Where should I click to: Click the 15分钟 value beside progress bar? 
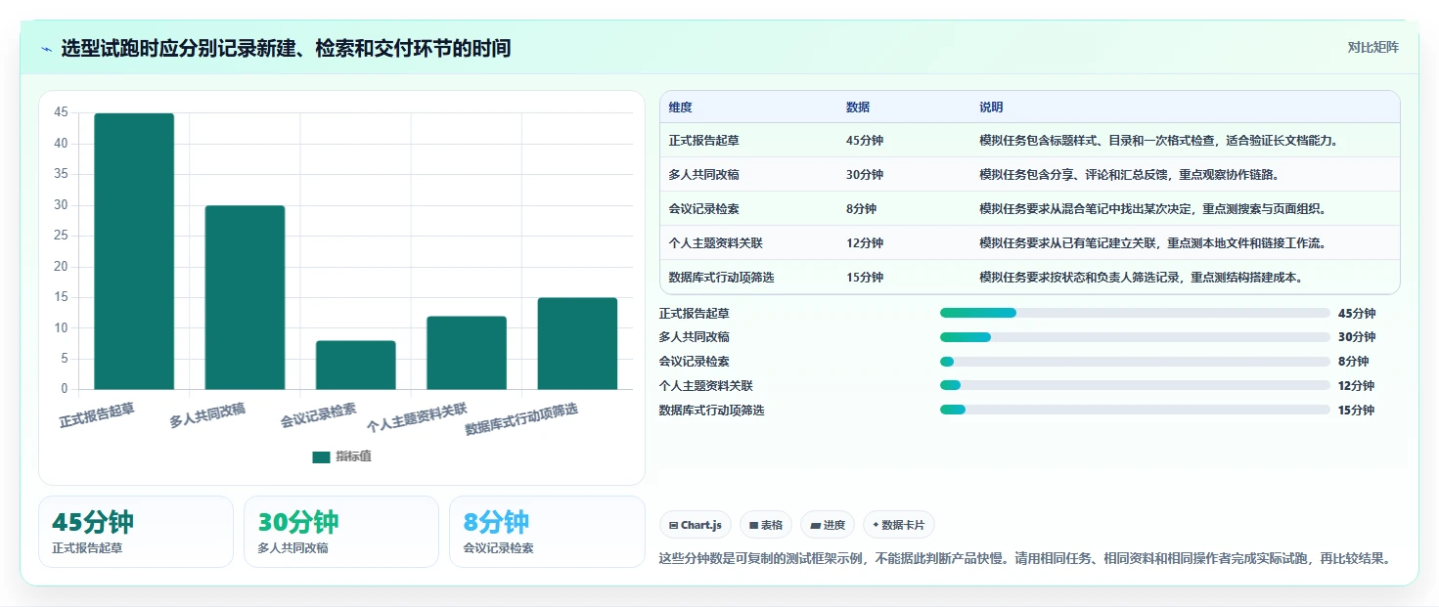tap(1357, 411)
